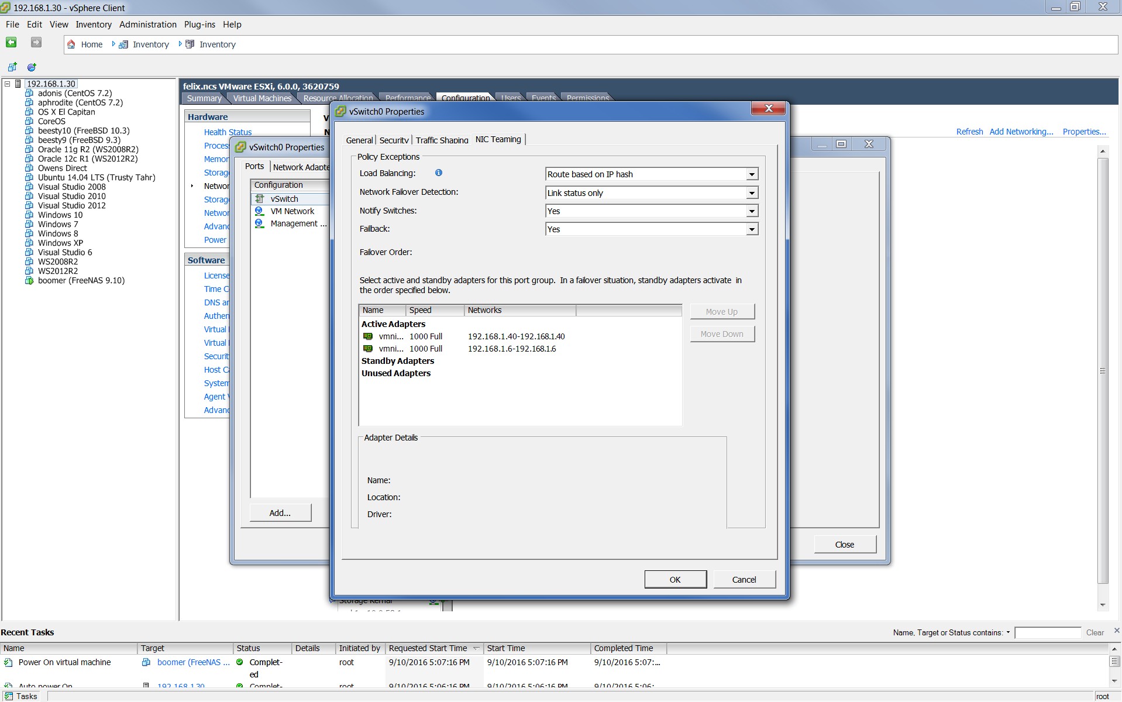Click the new virtual machine toolbar icon

point(12,67)
